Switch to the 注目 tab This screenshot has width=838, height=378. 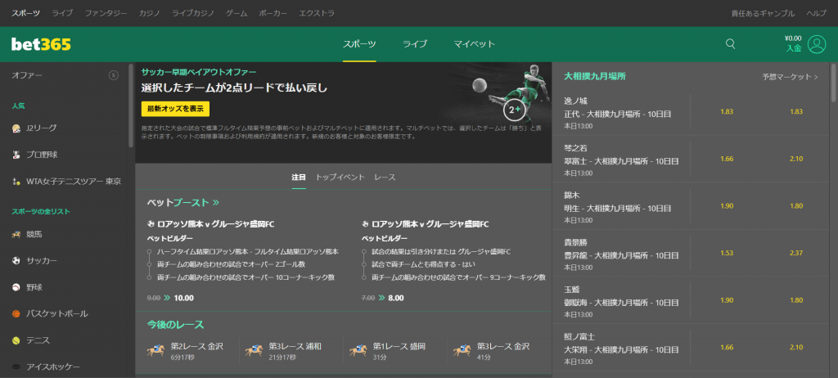pyautogui.click(x=299, y=177)
